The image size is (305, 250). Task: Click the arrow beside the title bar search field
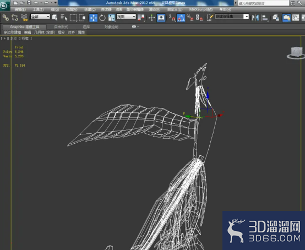click(236, 3)
